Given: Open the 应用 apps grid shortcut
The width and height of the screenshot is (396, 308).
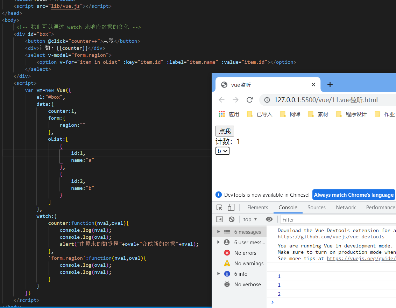Looking at the screenshot, I should [229, 114].
